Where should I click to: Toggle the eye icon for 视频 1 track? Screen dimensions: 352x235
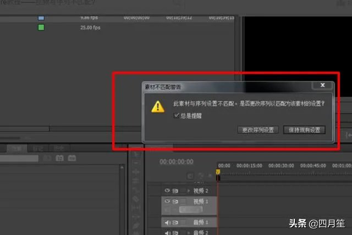tap(167, 201)
